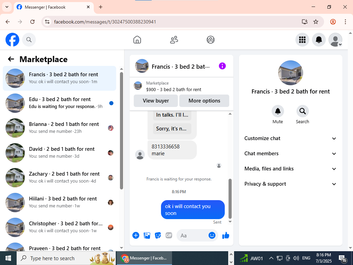Click the More options button

[x=204, y=101]
